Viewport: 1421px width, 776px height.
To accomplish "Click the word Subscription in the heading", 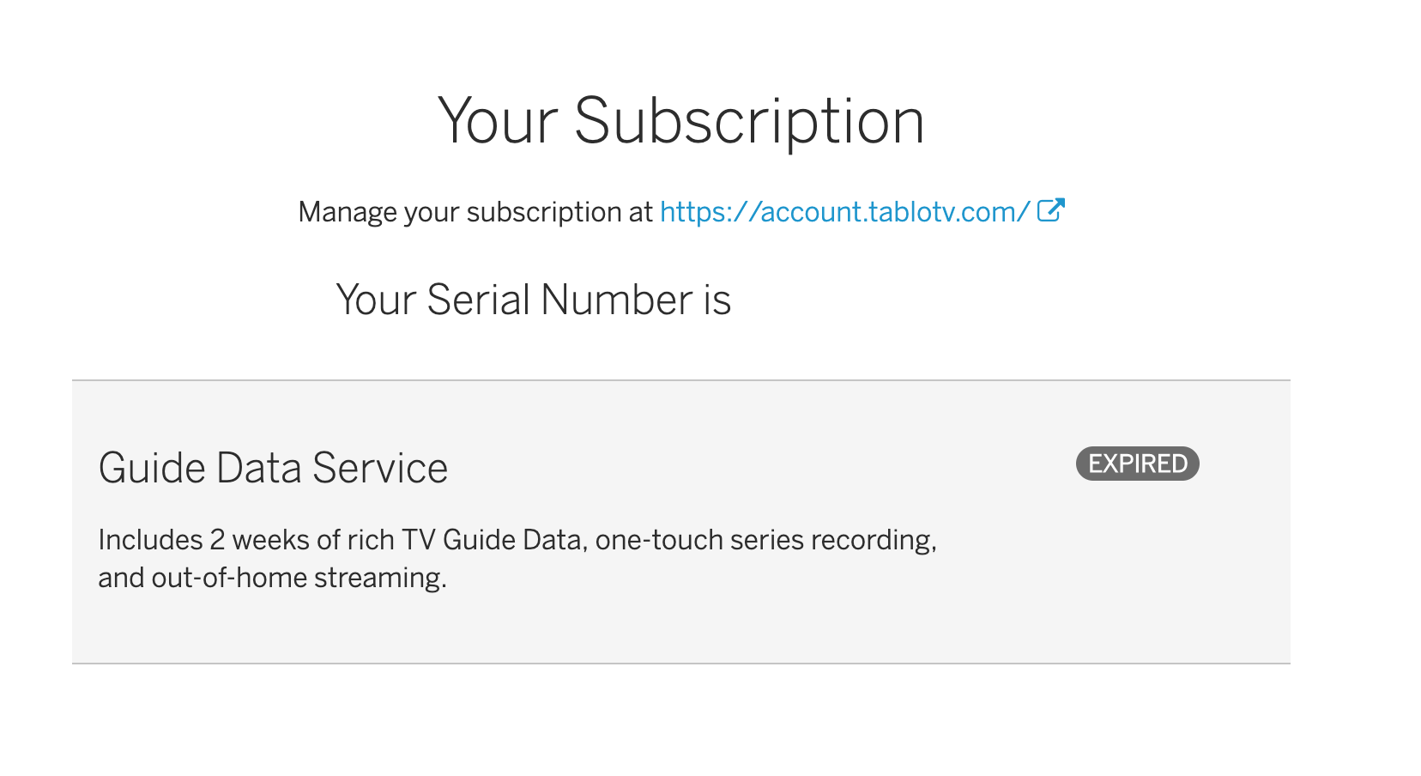I will pos(749,122).
